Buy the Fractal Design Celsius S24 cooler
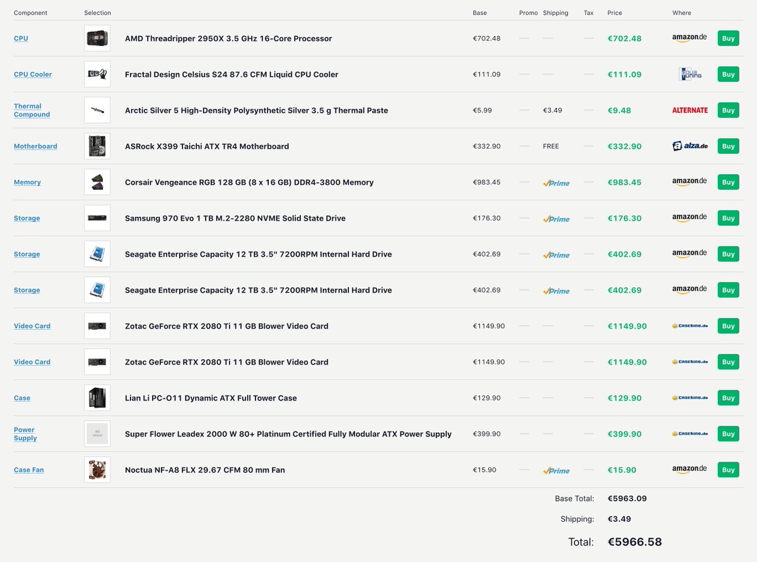757x562 pixels. click(728, 74)
